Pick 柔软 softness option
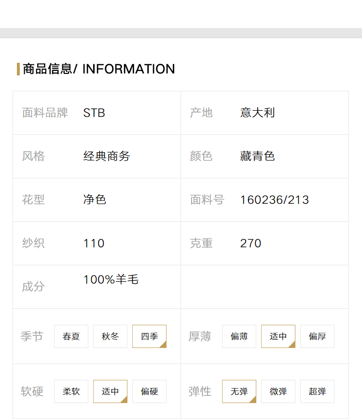This screenshot has width=362, height=419. click(x=71, y=391)
